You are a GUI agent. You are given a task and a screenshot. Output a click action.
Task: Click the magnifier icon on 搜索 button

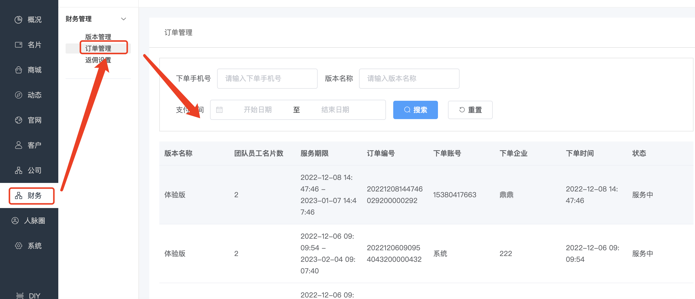[407, 110]
